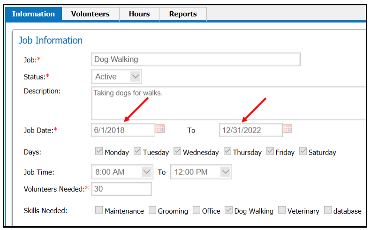The height and width of the screenshot is (230, 371).
Task: Click the Job Time label
Action: point(39,172)
